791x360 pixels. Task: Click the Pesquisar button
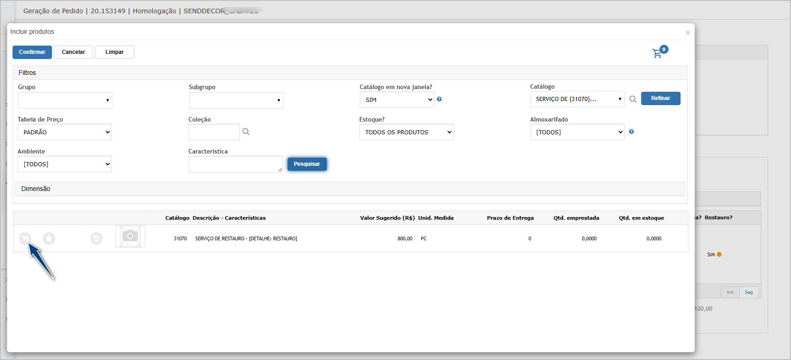tap(307, 164)
